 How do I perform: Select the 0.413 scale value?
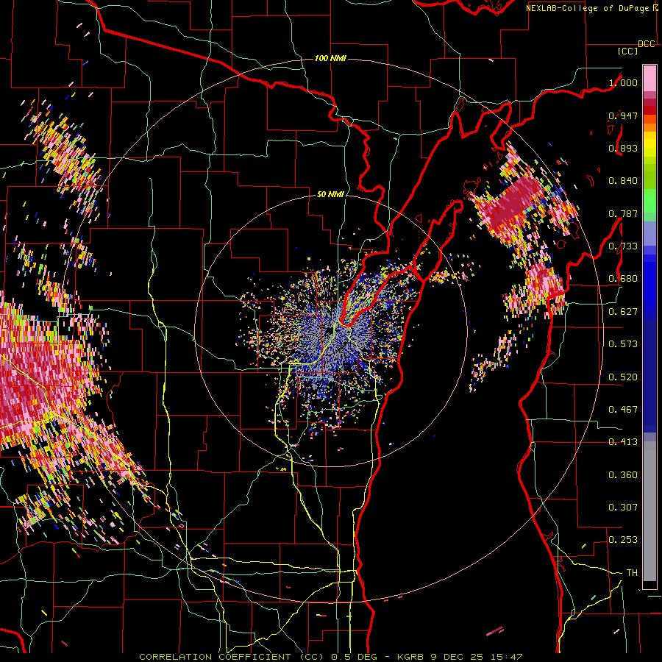tap(623, 442)
